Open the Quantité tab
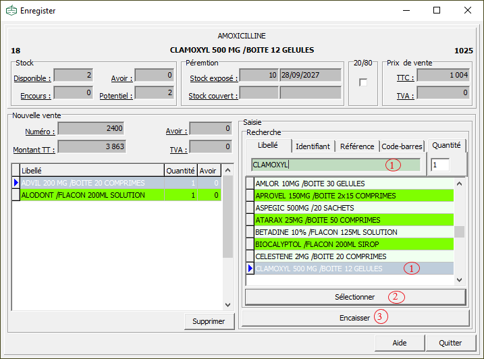The height and width of the screenshot is (359, 484). (x=446, y=145)
